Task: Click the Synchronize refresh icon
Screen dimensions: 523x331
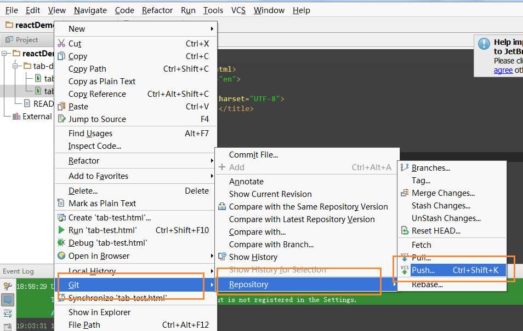Action: click(x=61, y=298)
